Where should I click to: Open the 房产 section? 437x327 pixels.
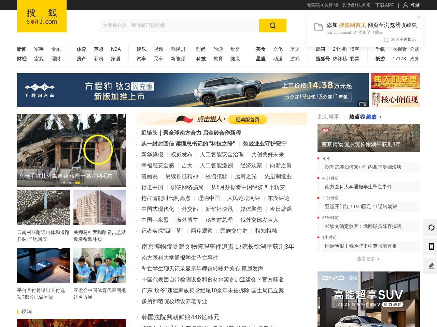click(x=82, y=59)
